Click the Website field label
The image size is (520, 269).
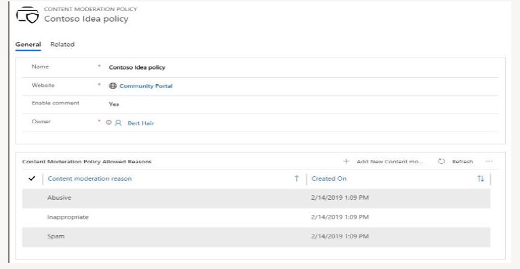(x=43, y=85)
